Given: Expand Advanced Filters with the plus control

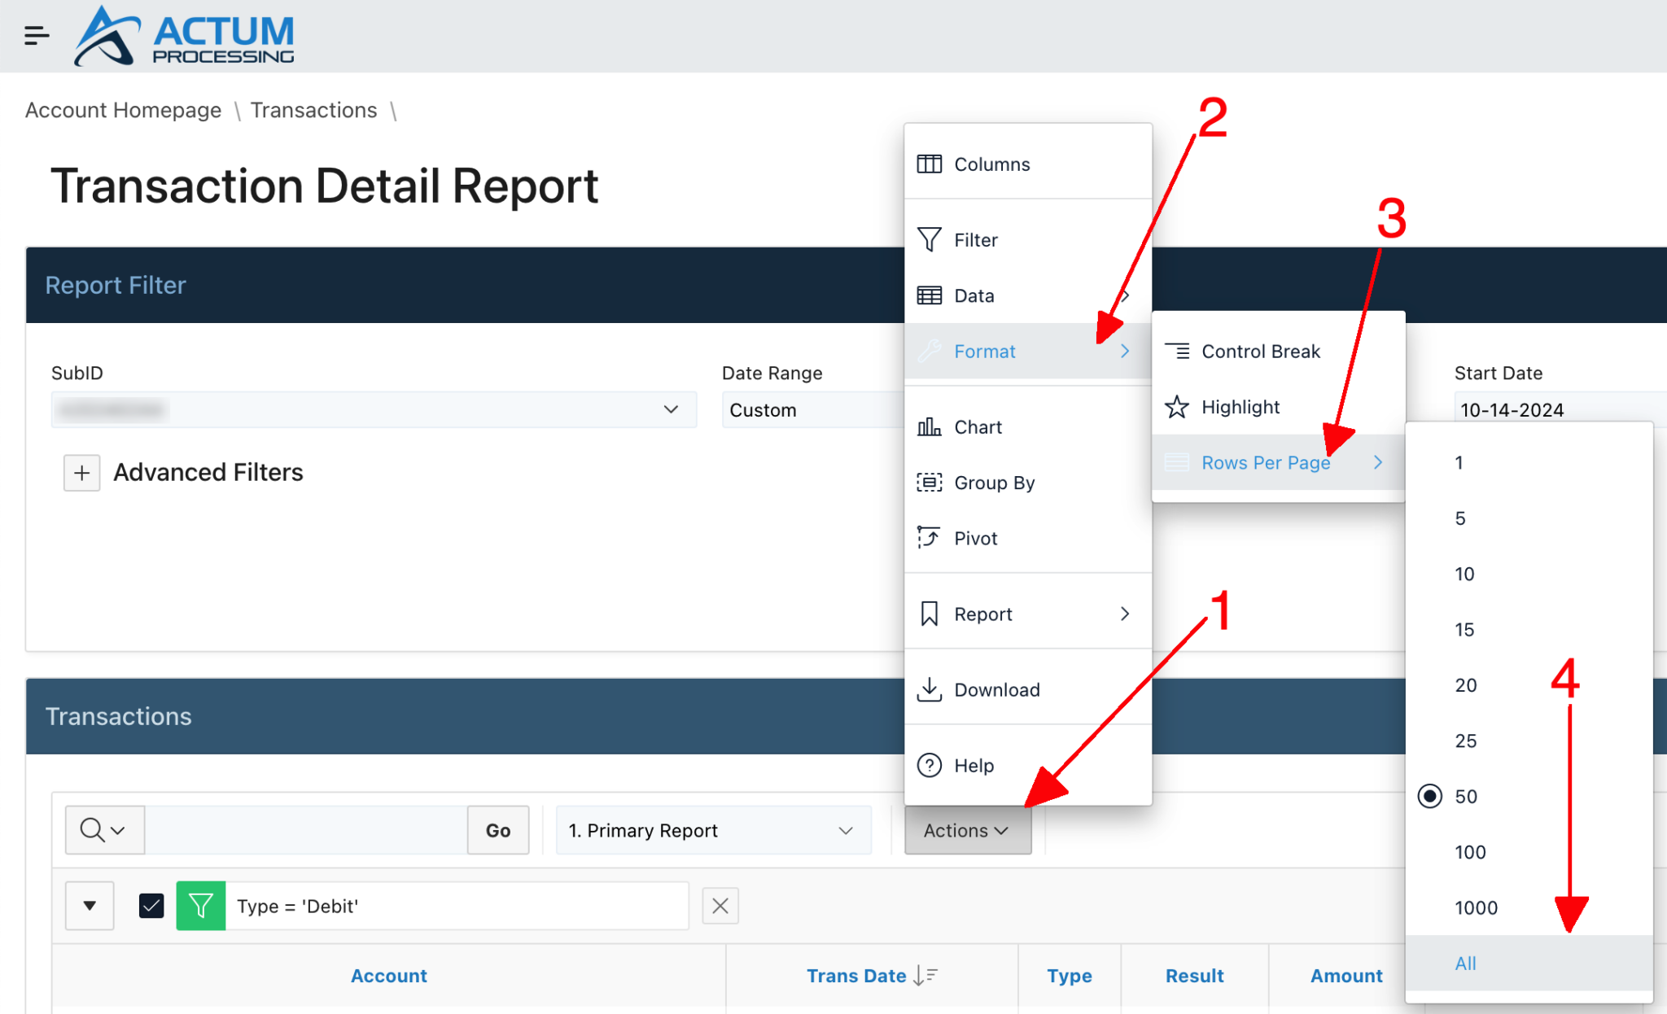Looking at the screenshot, I should point(81,473).
